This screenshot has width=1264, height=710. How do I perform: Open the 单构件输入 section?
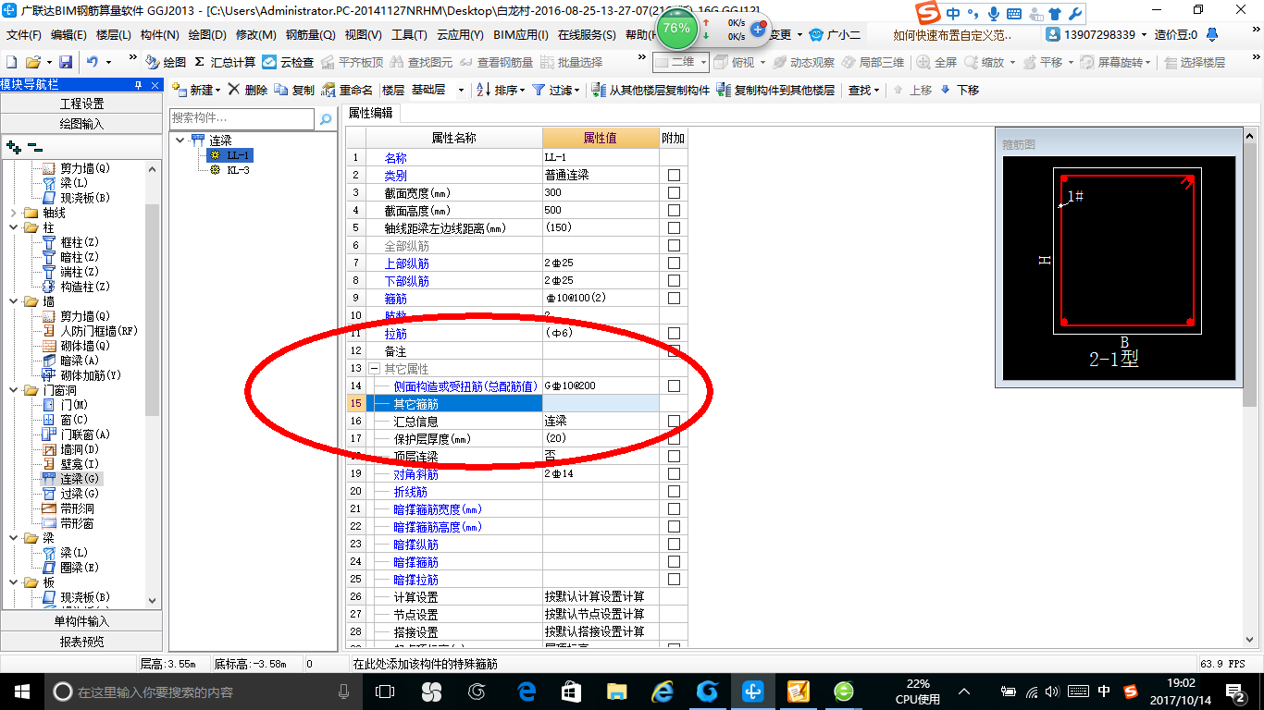81,621
